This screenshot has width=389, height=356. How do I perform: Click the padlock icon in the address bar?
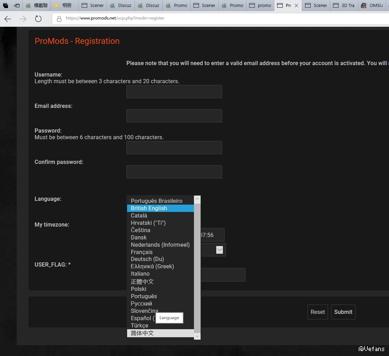[59, 18]
